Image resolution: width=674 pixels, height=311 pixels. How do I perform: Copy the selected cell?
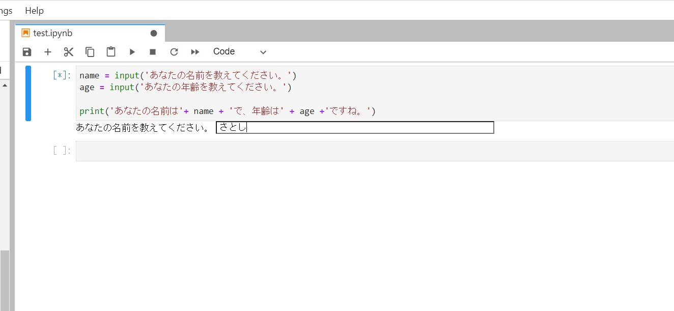point(90,52)
